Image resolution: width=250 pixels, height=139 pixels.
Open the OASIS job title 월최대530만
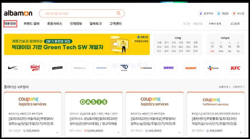point(94,121)
